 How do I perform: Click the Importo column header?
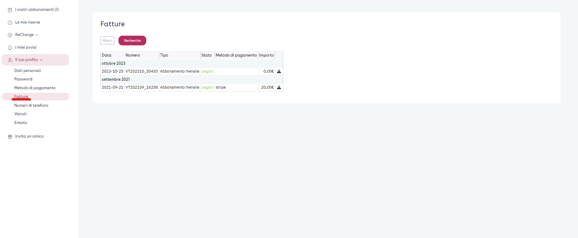click(x=266, y=55)
